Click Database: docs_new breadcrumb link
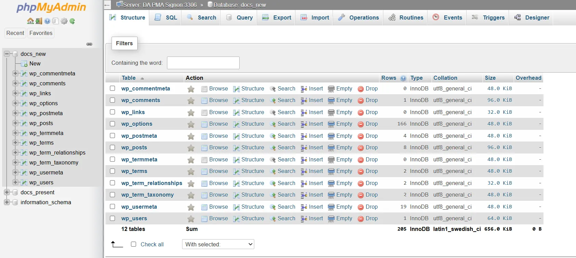This screenshot has width=576, height=258. [x=240, y=5]
